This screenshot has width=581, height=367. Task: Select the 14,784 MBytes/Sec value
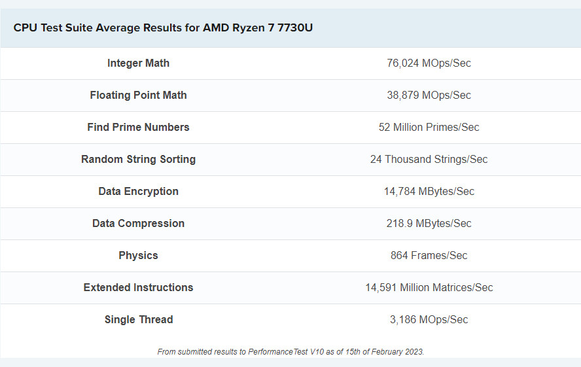point(429,192)
